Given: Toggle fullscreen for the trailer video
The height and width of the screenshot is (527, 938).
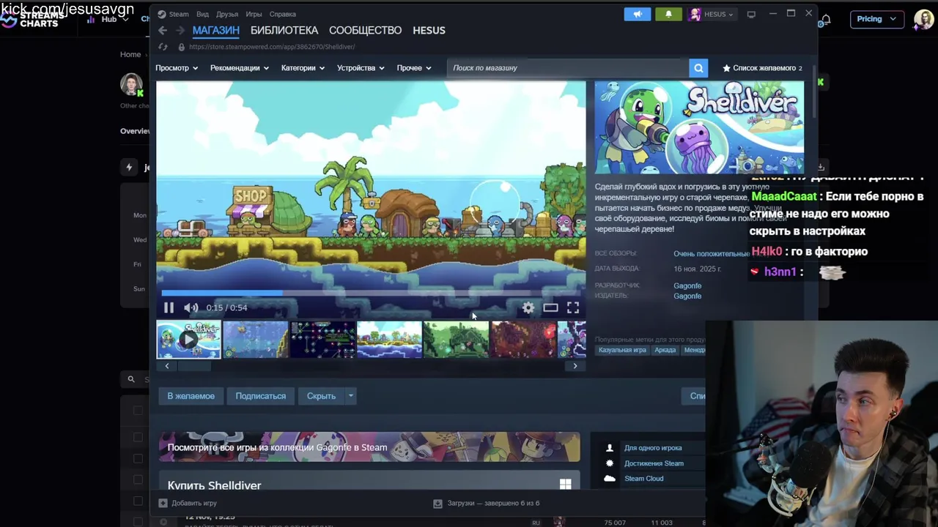Looking at the screenshot, I should [573, 308].
